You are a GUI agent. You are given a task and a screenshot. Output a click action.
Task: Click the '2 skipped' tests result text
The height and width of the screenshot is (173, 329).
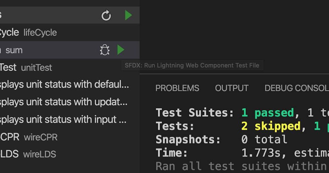pyautogui.click(x=271, y=126)
